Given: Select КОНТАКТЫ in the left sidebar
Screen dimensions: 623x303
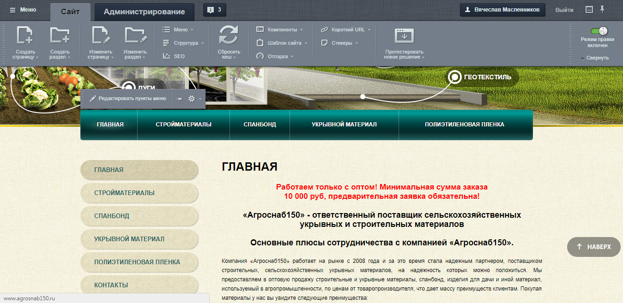Looking at the screenshot, I should pyautogui.click(x=139, y=285).
